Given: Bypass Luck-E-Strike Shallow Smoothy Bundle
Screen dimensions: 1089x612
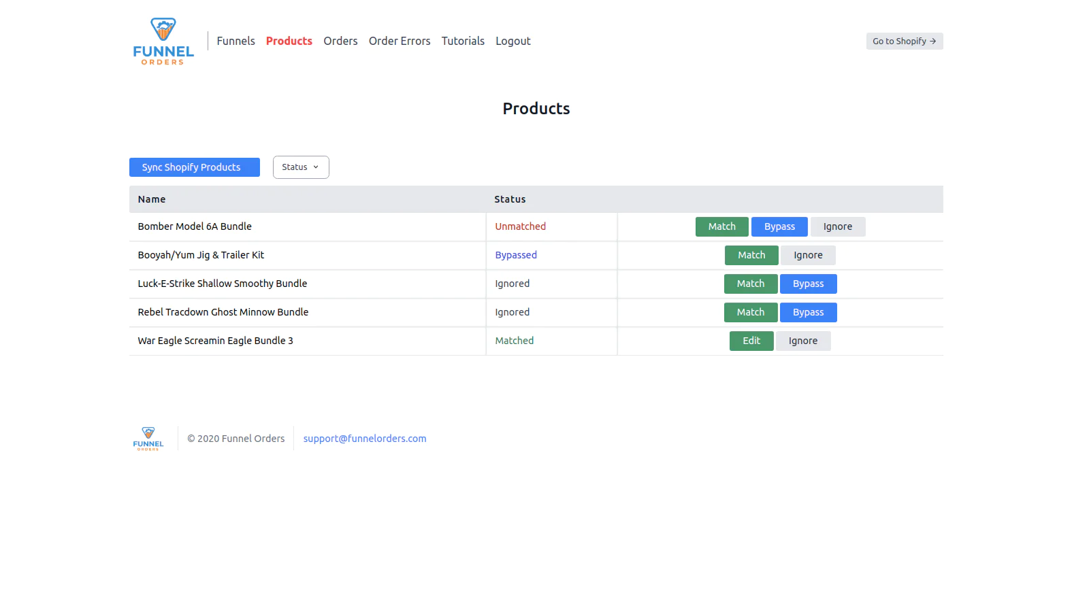Looking at the screenshot, I should click(809, 284).
